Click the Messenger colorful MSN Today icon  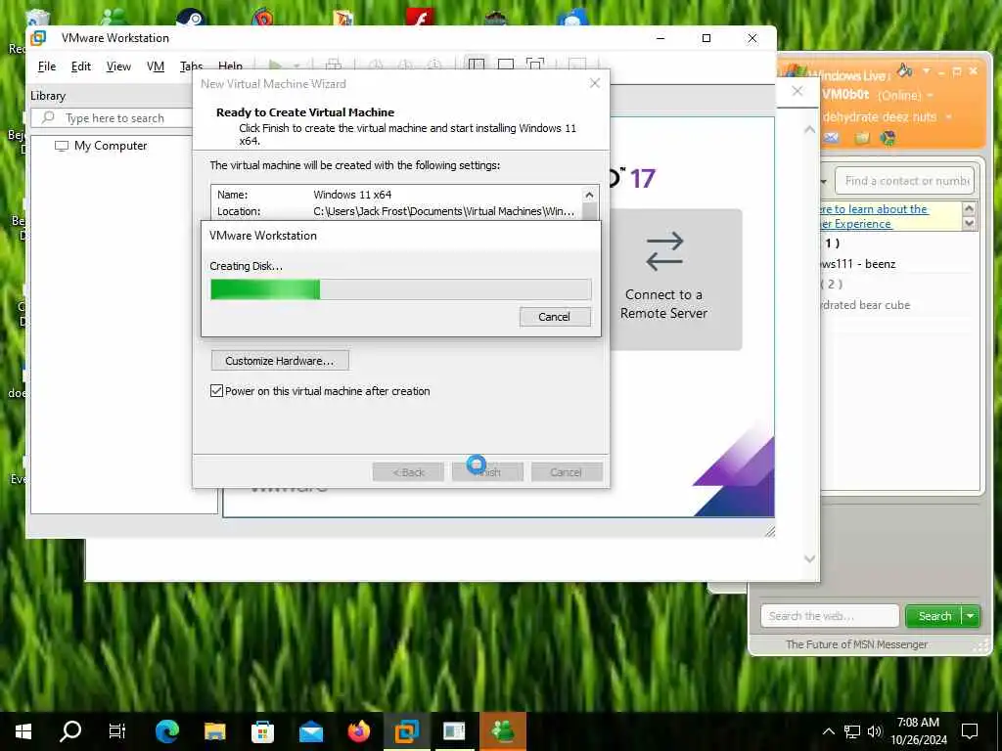coord(888,137)
